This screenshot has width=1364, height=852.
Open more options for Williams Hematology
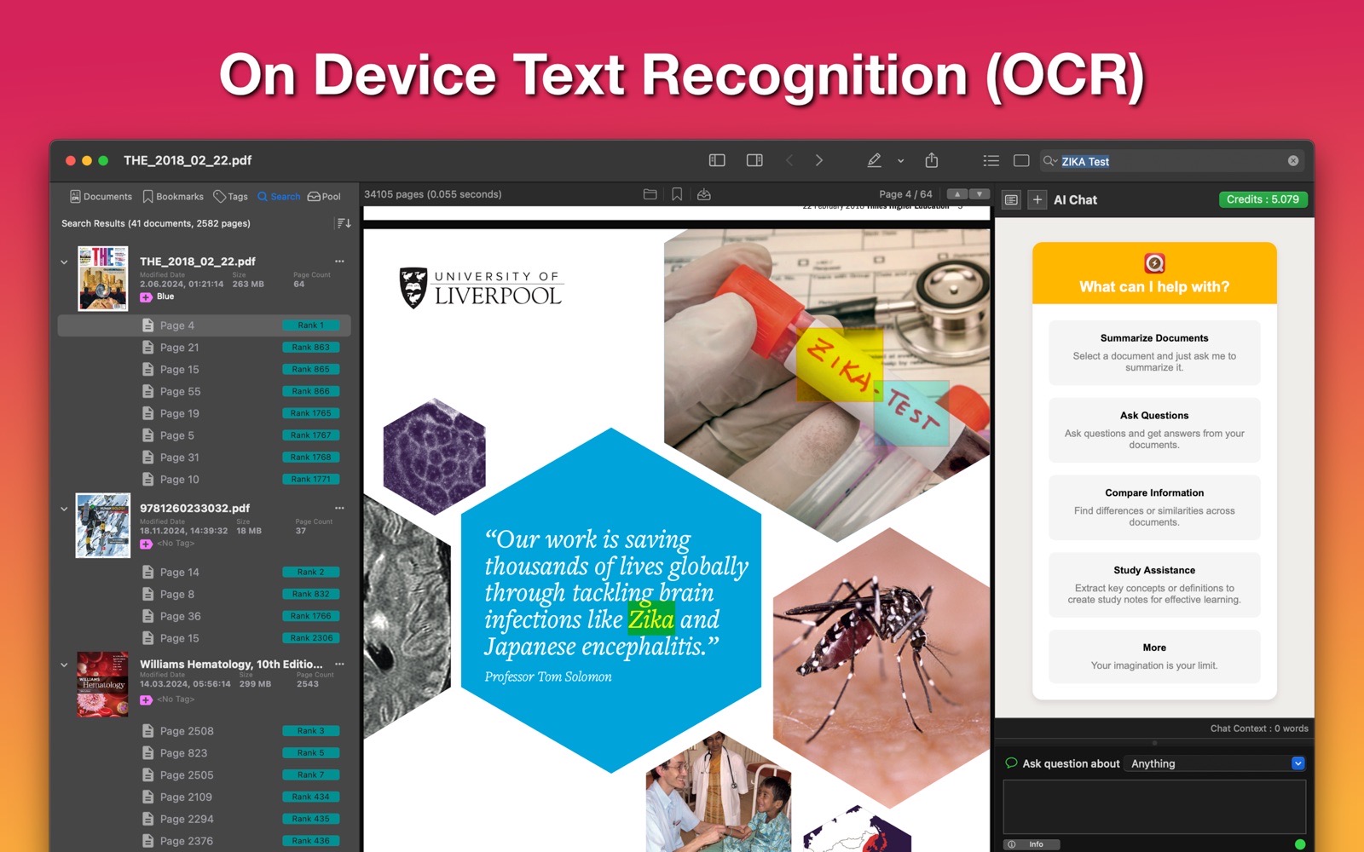(339, 664)
